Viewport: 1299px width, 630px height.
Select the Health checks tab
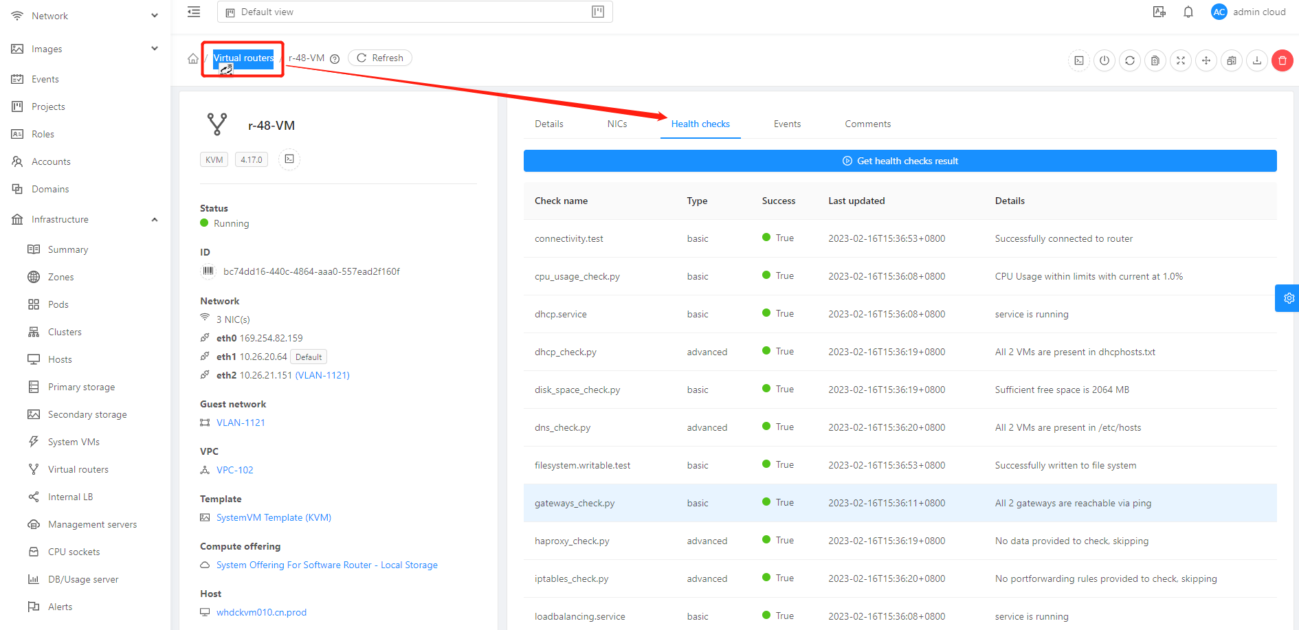click(700, 124)
